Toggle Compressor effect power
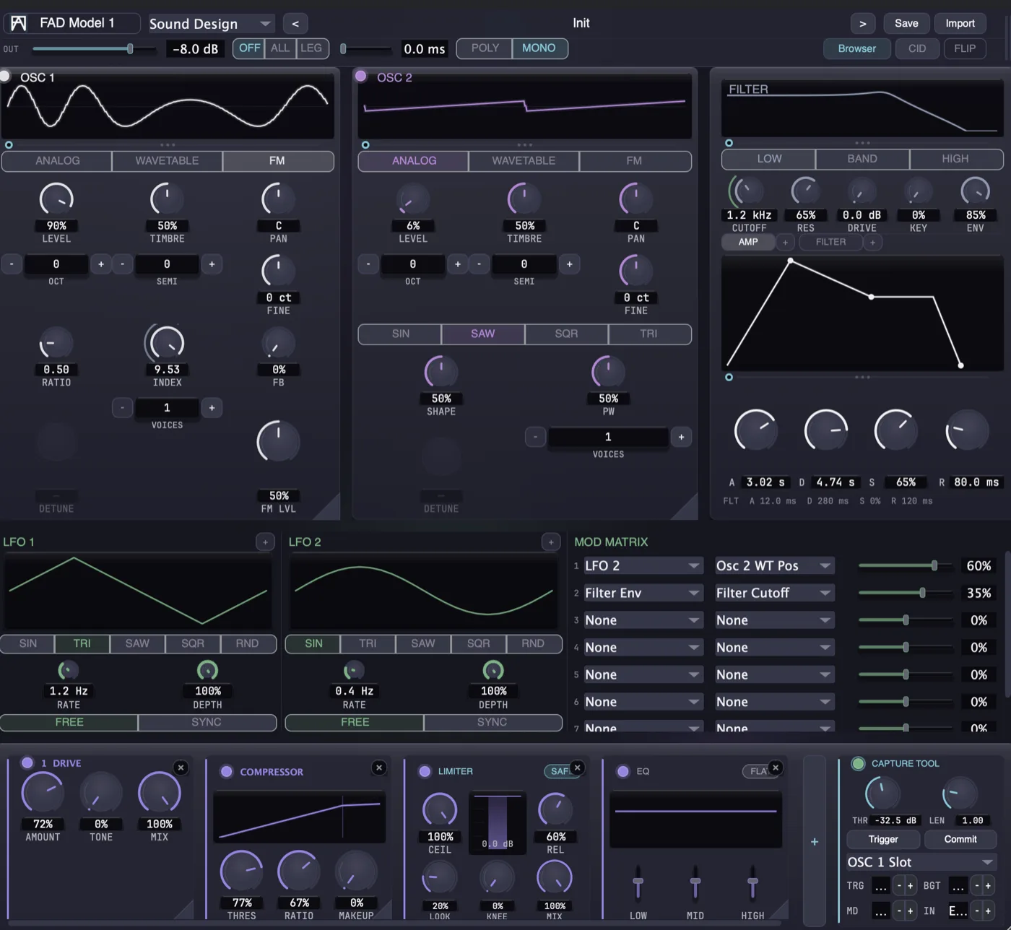1011x930 pixels. 226,771
